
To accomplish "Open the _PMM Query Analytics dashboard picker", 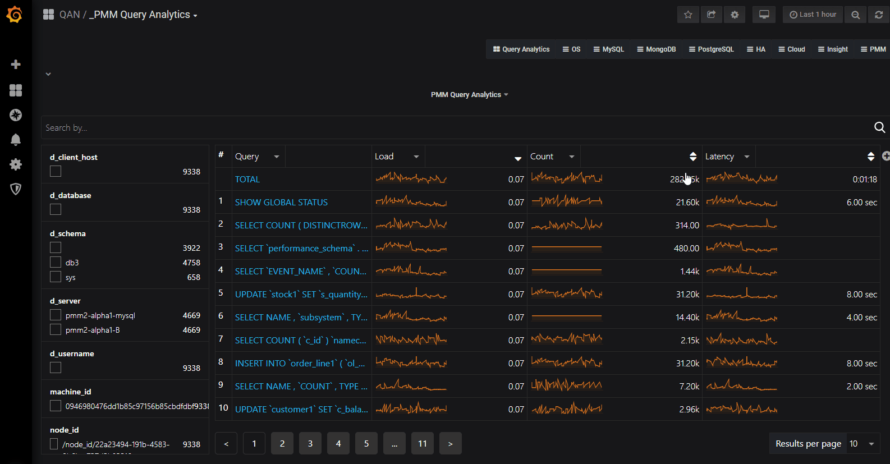I will coord(143,15).
